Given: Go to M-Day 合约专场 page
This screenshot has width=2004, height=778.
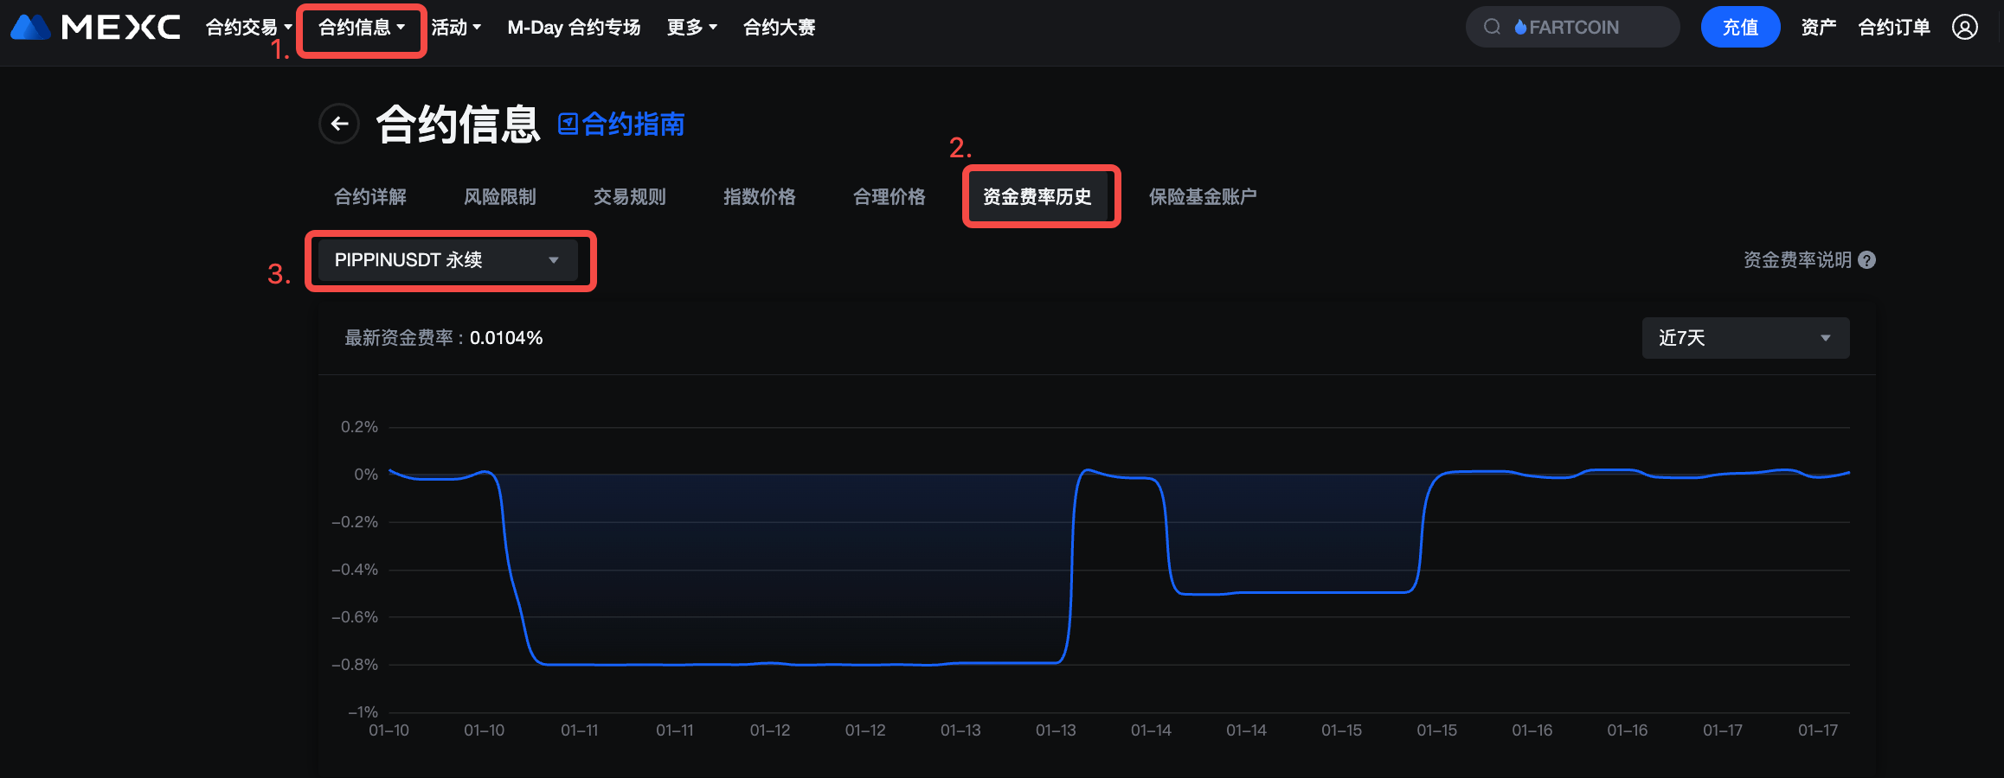Looking at the screenshot, I should (574, 28).
